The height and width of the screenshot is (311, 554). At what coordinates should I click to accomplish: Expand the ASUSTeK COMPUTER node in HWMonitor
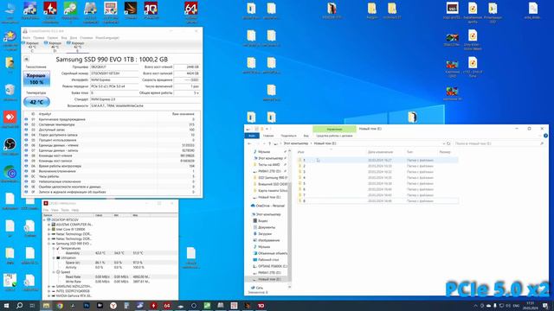click(49, 225)
